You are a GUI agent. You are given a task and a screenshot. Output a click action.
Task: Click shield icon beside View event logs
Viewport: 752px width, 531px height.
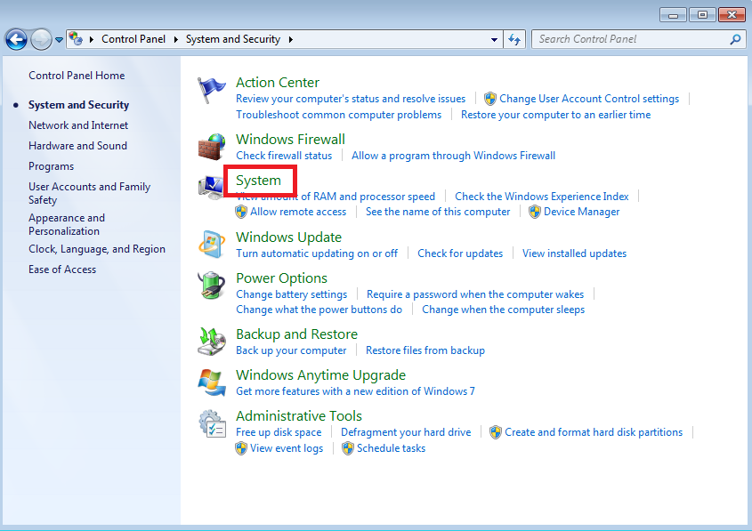241,448
